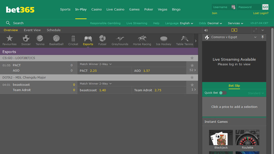The width and height of the screenshot is (274, 154).
Task: Pin the Comoros v Egypt match
Action: [262, 37]
